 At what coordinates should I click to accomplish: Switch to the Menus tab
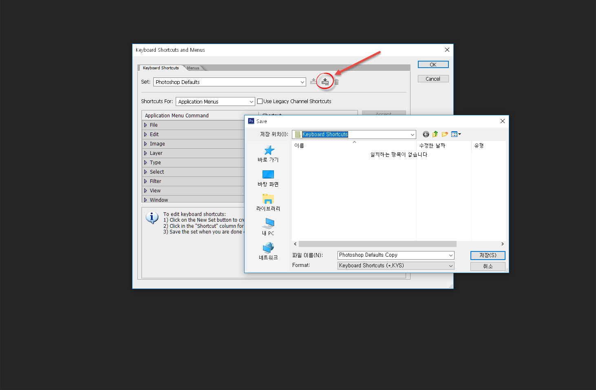pyautogui.click(x=193, y=68)
